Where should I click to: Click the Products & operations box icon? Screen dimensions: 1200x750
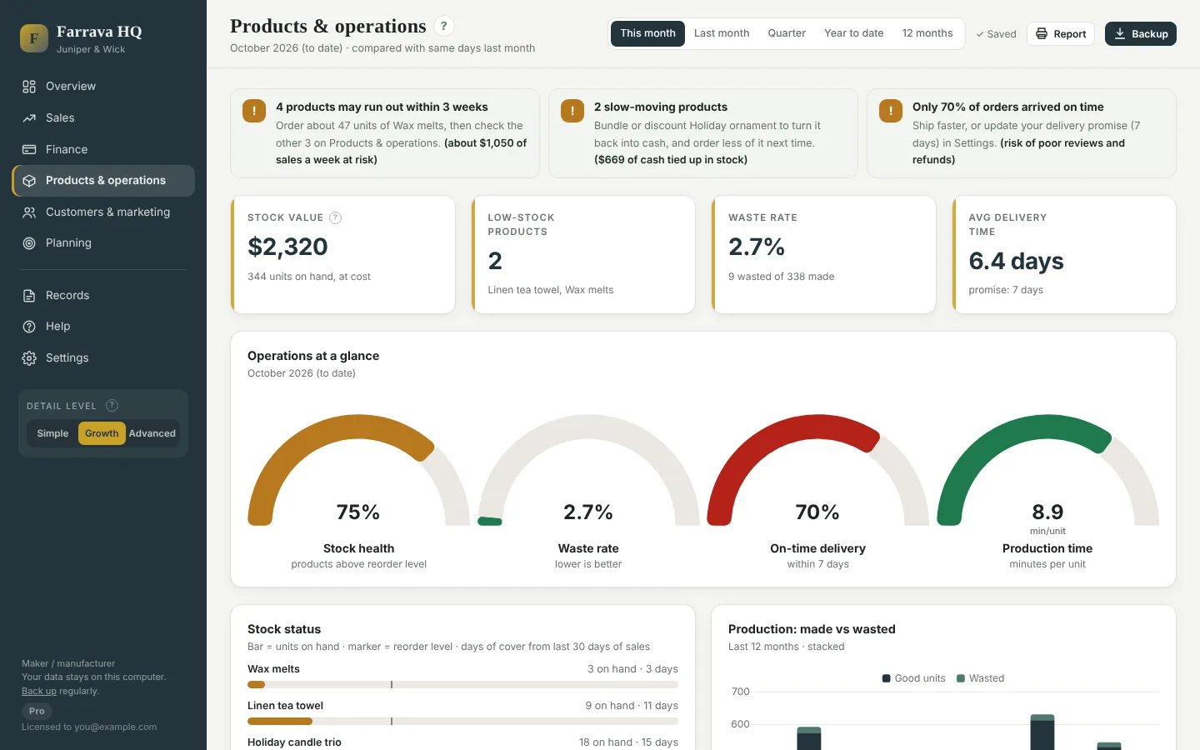point(29,181)
